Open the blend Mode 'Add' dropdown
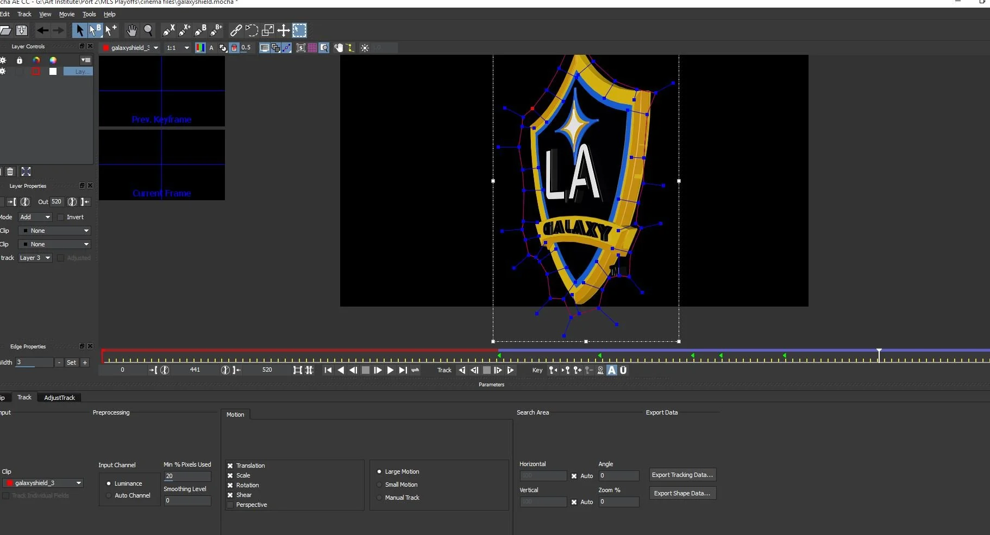The width and height of the screenshot is (990, 535). click(35, 217)
